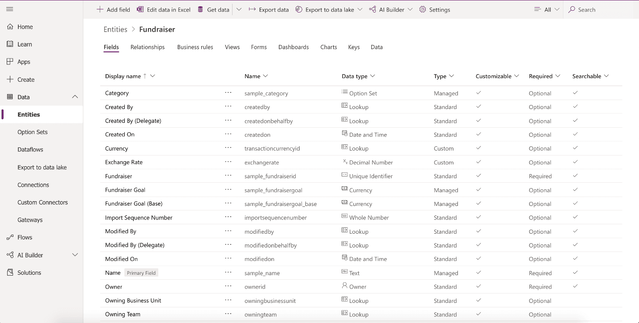This screenshot has height=323, width=639.
Task: Open the Settings gear in toolbar
Action: point(423,10)
